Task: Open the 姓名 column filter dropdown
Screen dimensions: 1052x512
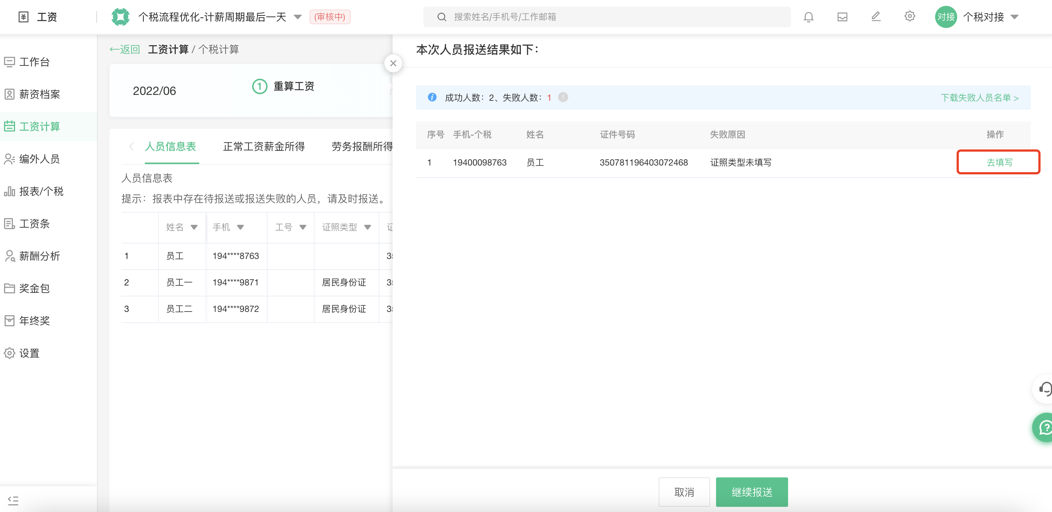Action: click(194, 227)
